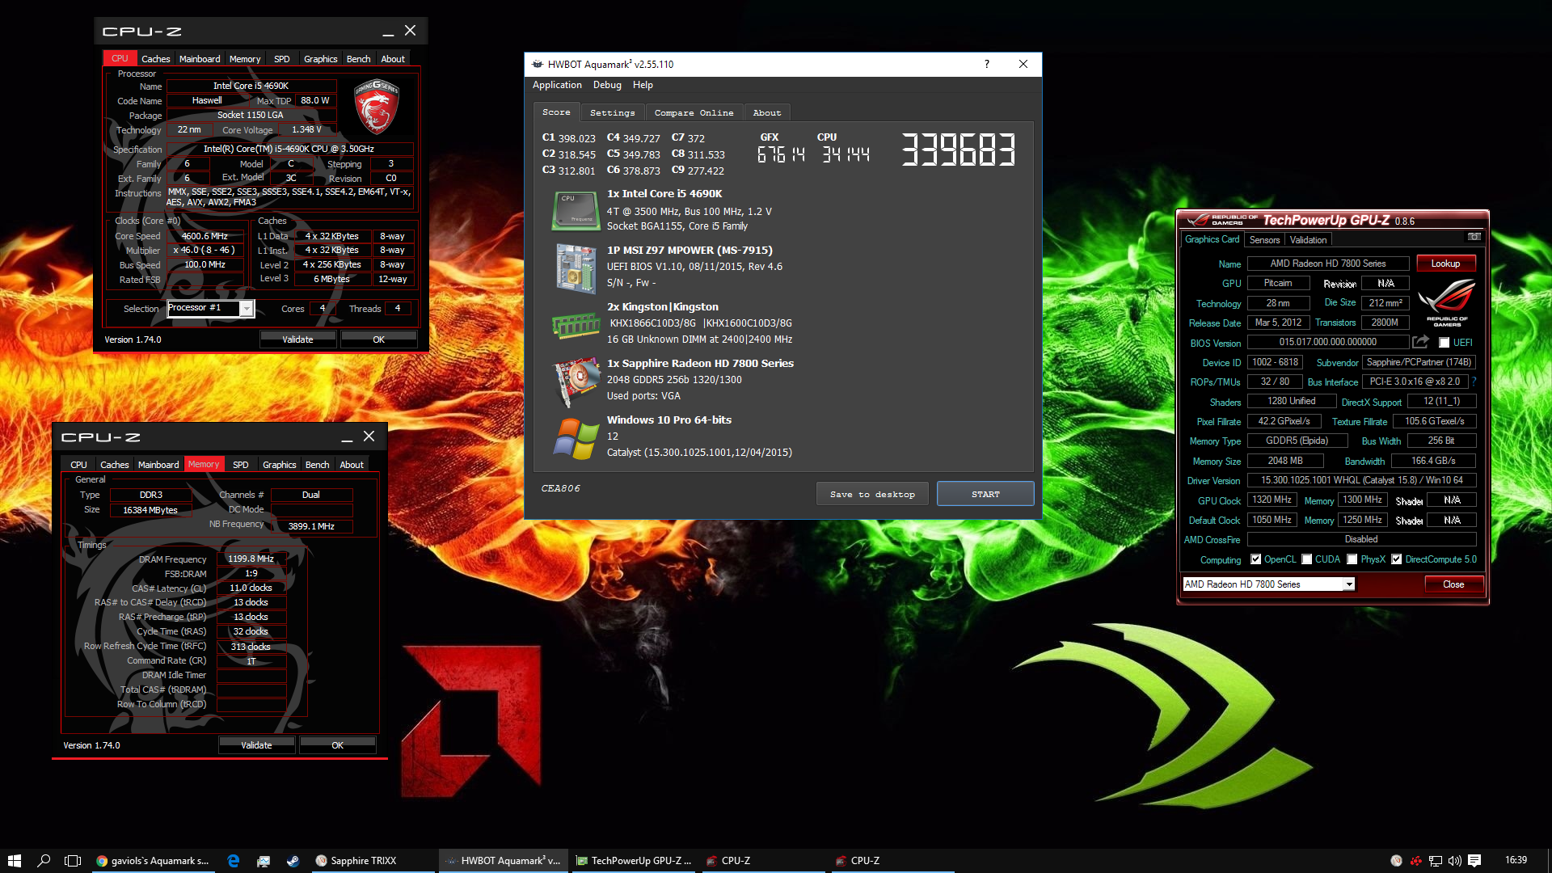The image size is (1552, 873).
Task: Click the total score 339683 in Aquamark
Action: tap(959, 150)
